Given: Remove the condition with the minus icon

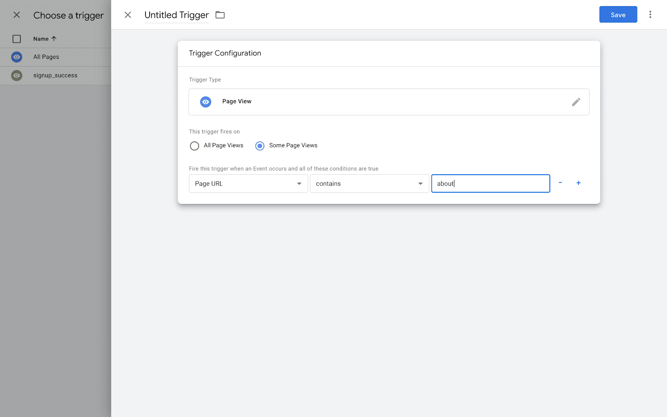Looking at the screenshot, I should tap(560, 183).
